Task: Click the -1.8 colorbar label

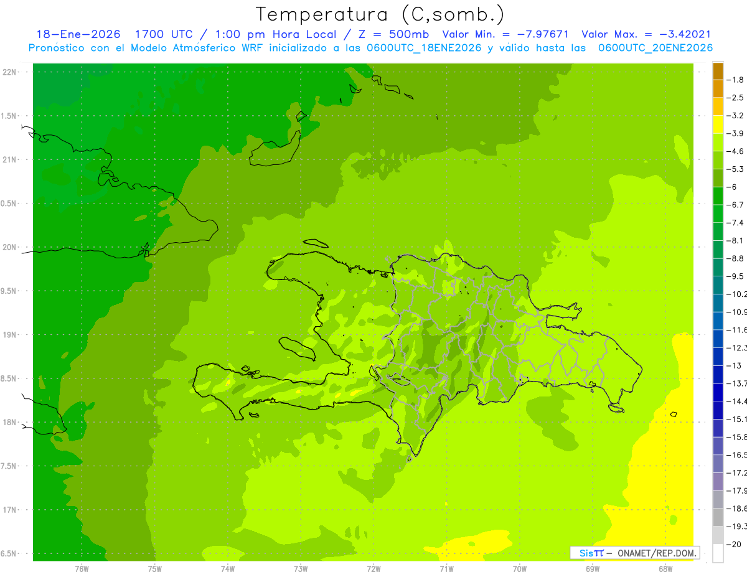Action: click(x=736, y=80)
